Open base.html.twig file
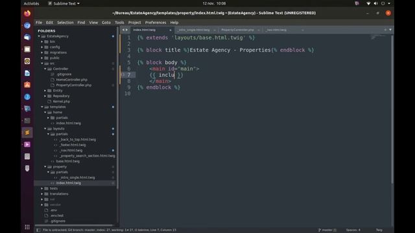Image resolution: width=415 pixels, height=233 pixels. pyautogui.click(x=67, y=161)
